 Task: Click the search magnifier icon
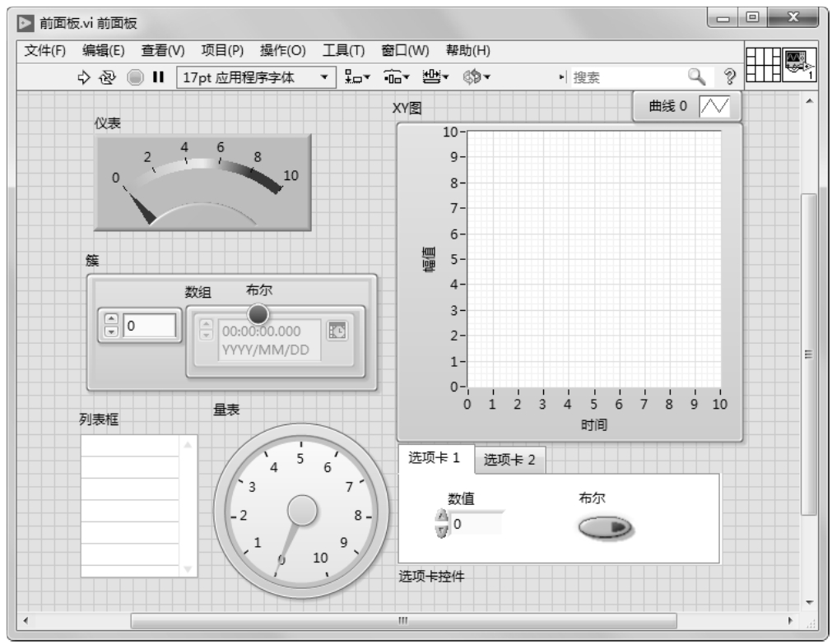click(x=697, y=77)
